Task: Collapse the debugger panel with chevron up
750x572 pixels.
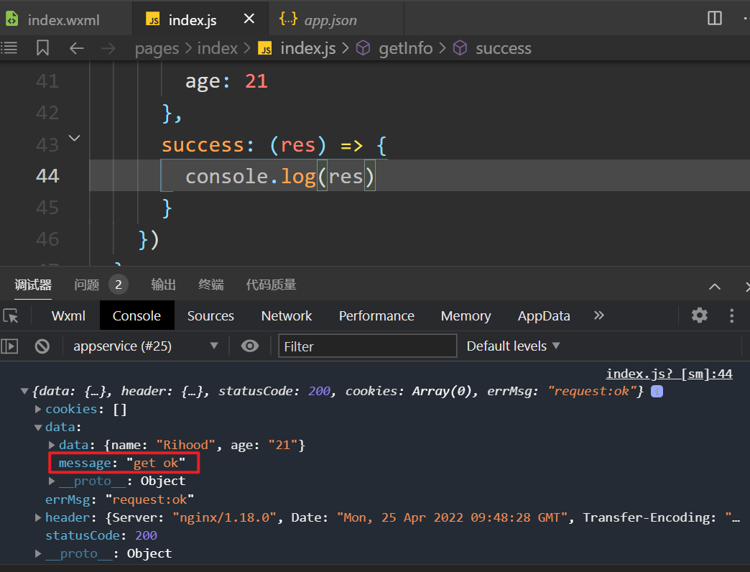Action: tap(715, 287)
